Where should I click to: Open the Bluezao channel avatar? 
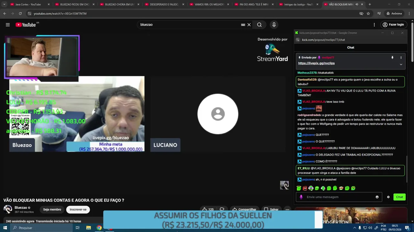pos(8,209)
